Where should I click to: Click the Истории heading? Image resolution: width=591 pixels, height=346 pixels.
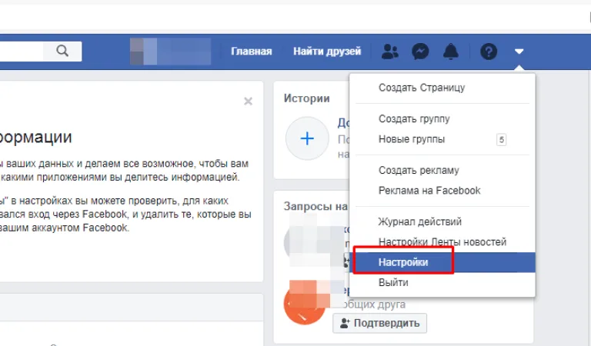(x=306, y=98)
